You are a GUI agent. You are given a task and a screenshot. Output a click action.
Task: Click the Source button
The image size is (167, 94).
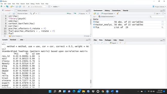[82, 14]
